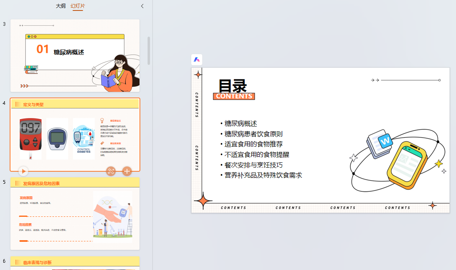Click the magic wand beautify icon
Screen dimensions: 456x270
tap(111, 171)
